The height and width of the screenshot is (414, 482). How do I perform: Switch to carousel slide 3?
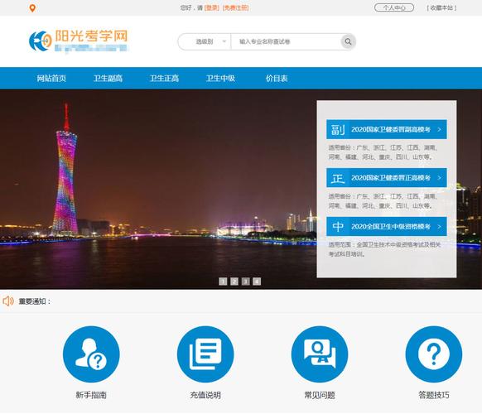click(245, 282)
